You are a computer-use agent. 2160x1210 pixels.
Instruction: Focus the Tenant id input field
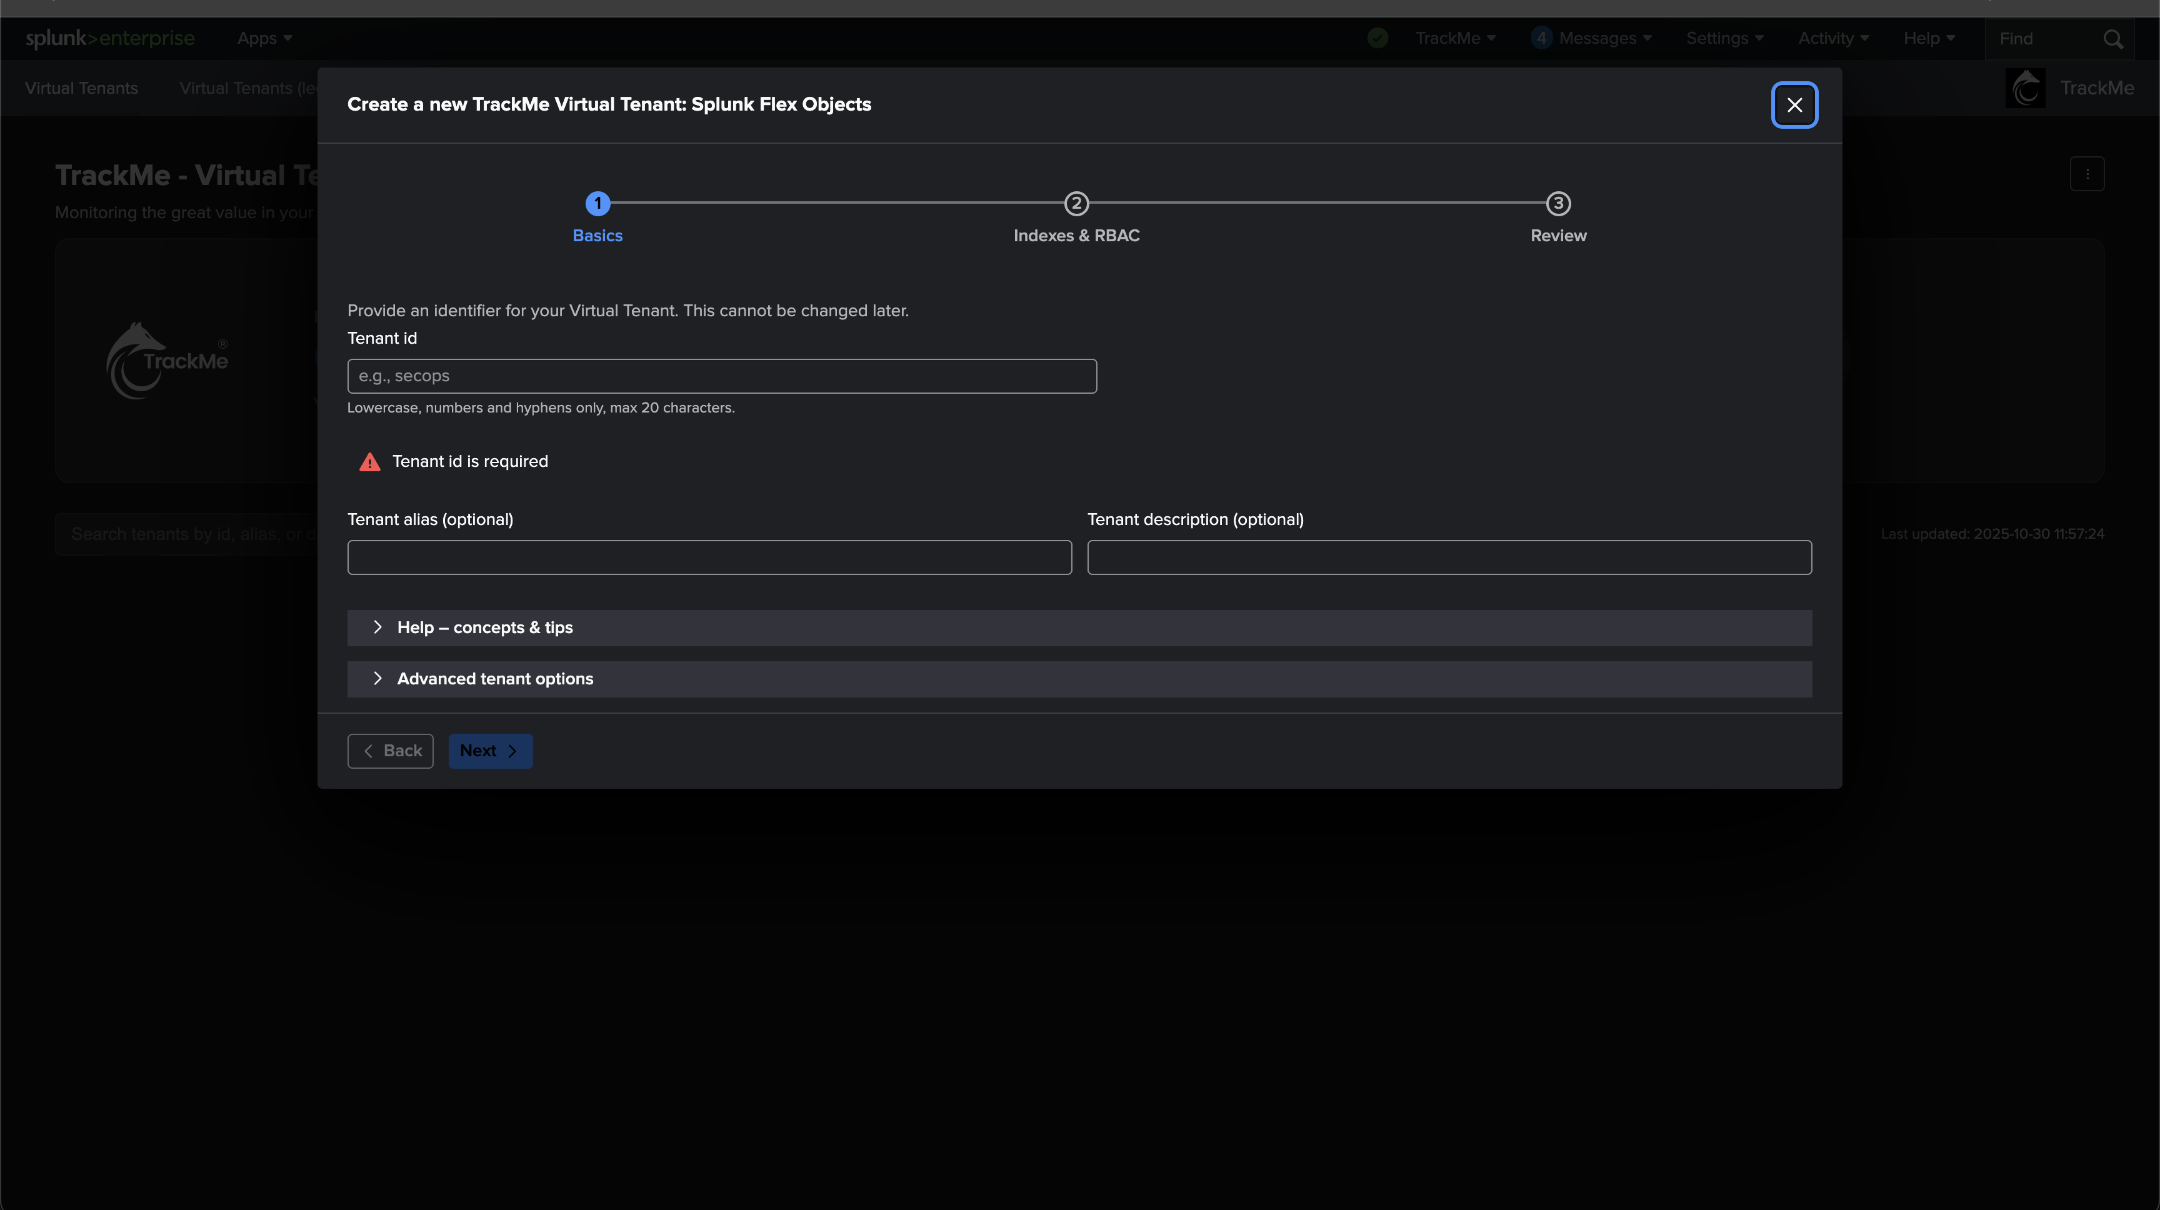721,376
